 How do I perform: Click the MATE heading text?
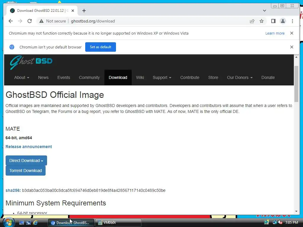pos(13,129)
